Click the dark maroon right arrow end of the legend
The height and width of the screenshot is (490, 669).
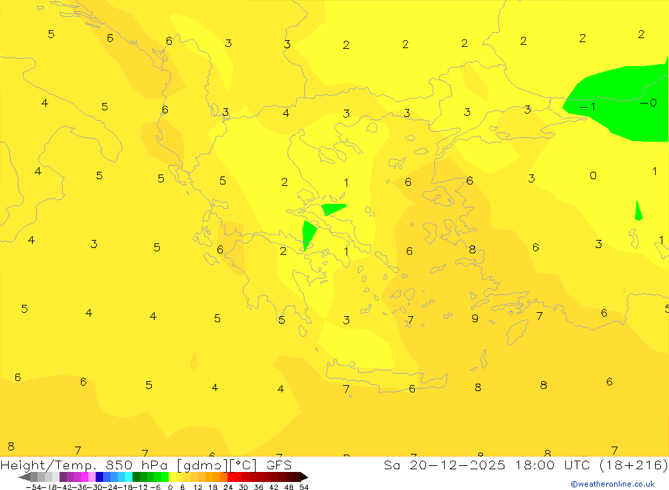tap(304, 477)
